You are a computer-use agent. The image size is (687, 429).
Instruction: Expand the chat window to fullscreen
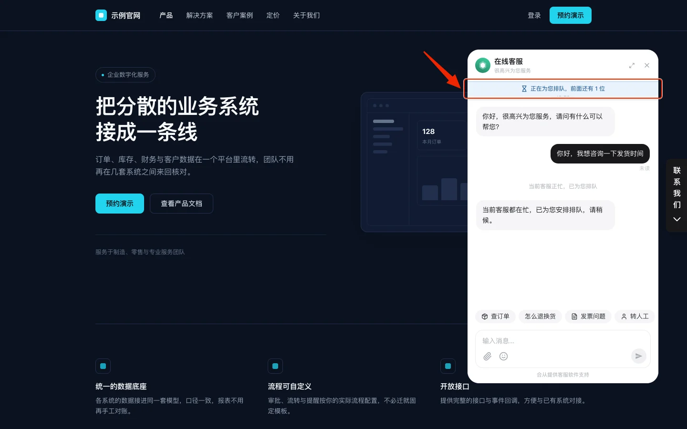[632, 65]
